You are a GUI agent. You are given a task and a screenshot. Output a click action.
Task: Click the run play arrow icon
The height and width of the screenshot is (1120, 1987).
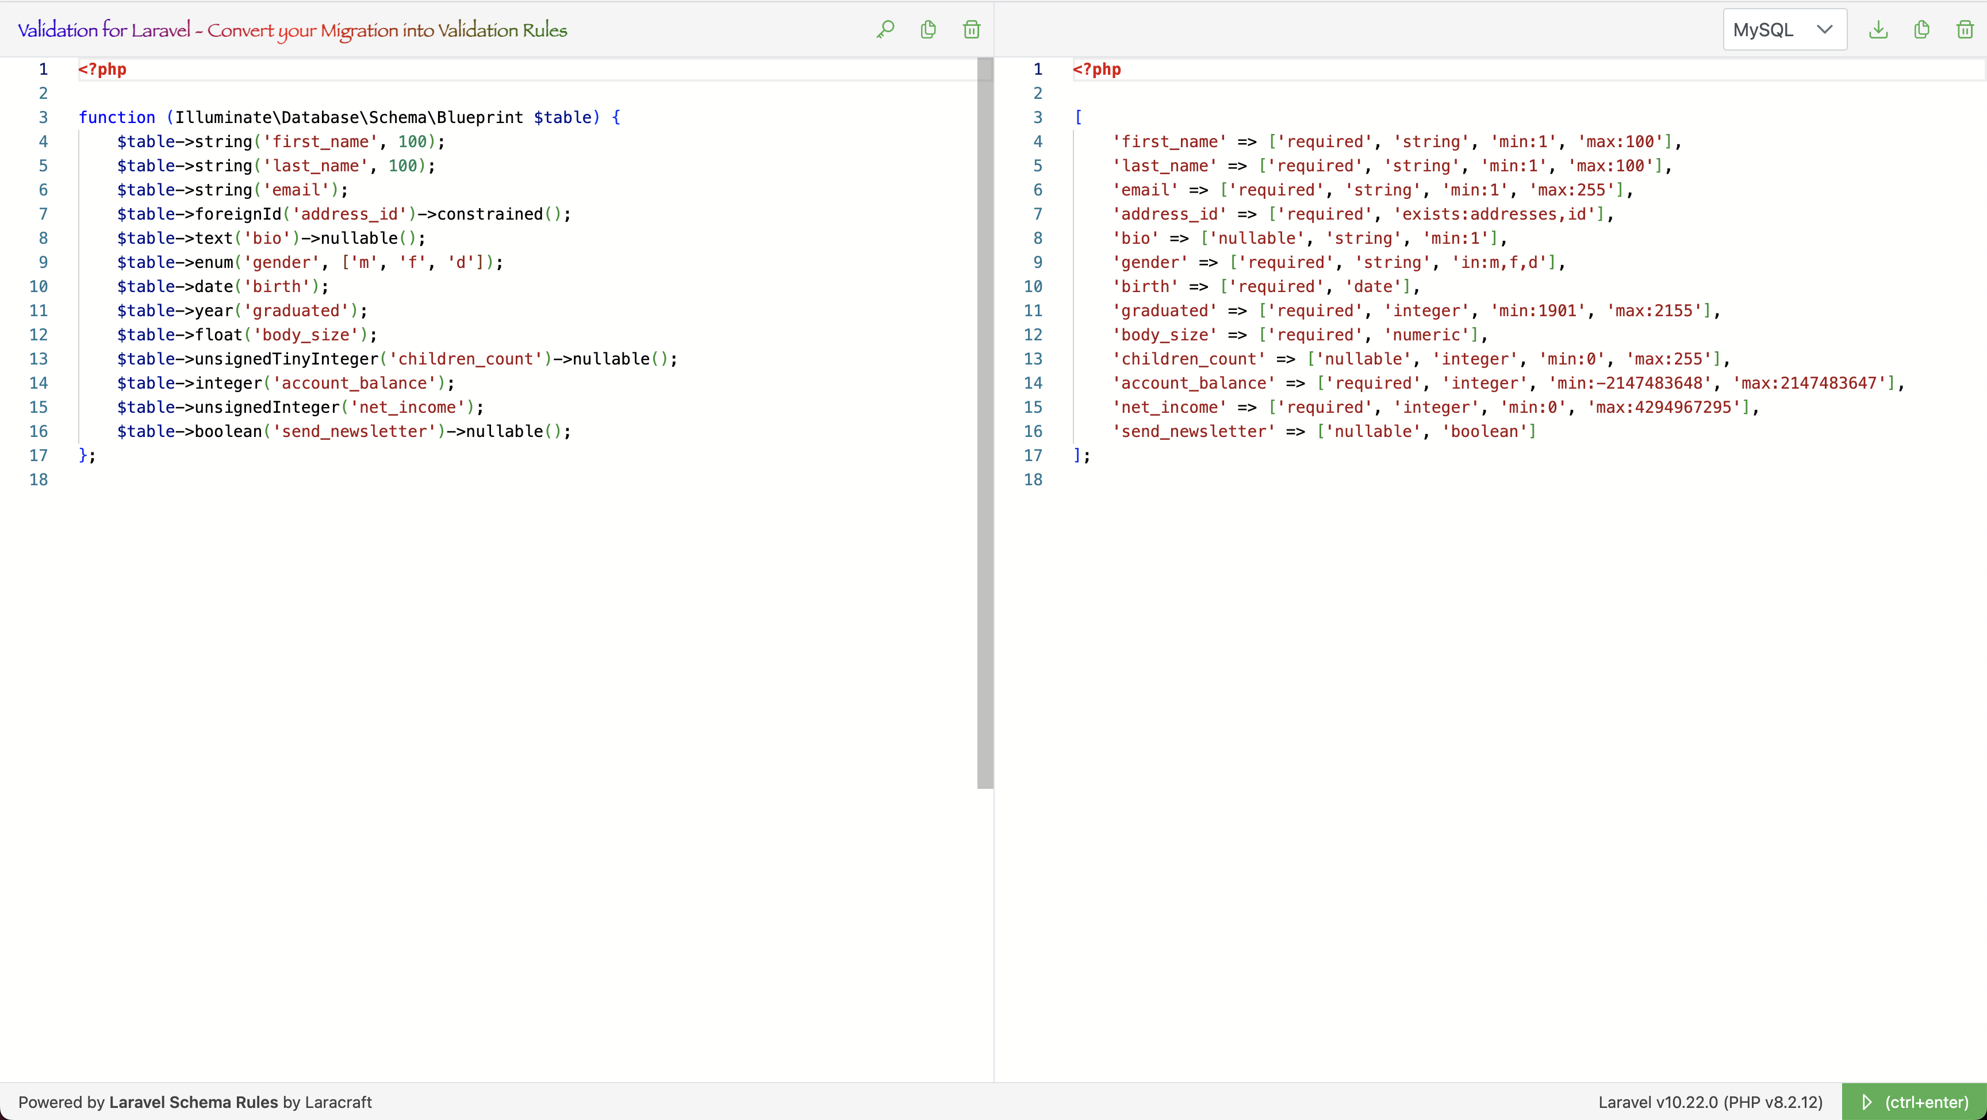click(x=1867, y=1102)
